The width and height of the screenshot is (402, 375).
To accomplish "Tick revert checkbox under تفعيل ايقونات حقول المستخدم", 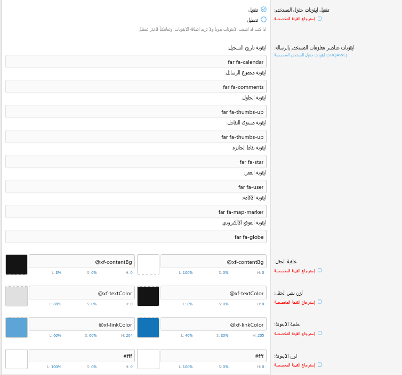I will [x=319, y=19].
